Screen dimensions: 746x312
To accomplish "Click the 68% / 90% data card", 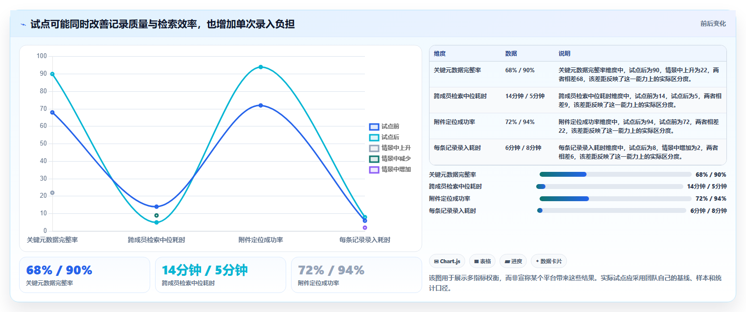I will click(x=85, y=275).
